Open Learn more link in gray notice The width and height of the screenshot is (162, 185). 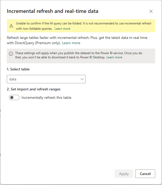click(x=114, y=57)
